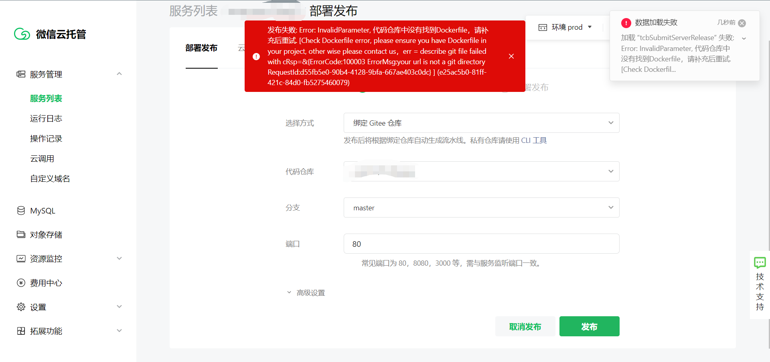Select 服务列表 in the sidebar
The height and width of the screenshot is (362, 770).
click(x=46, y=98)
